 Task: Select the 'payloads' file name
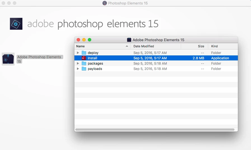95,69
